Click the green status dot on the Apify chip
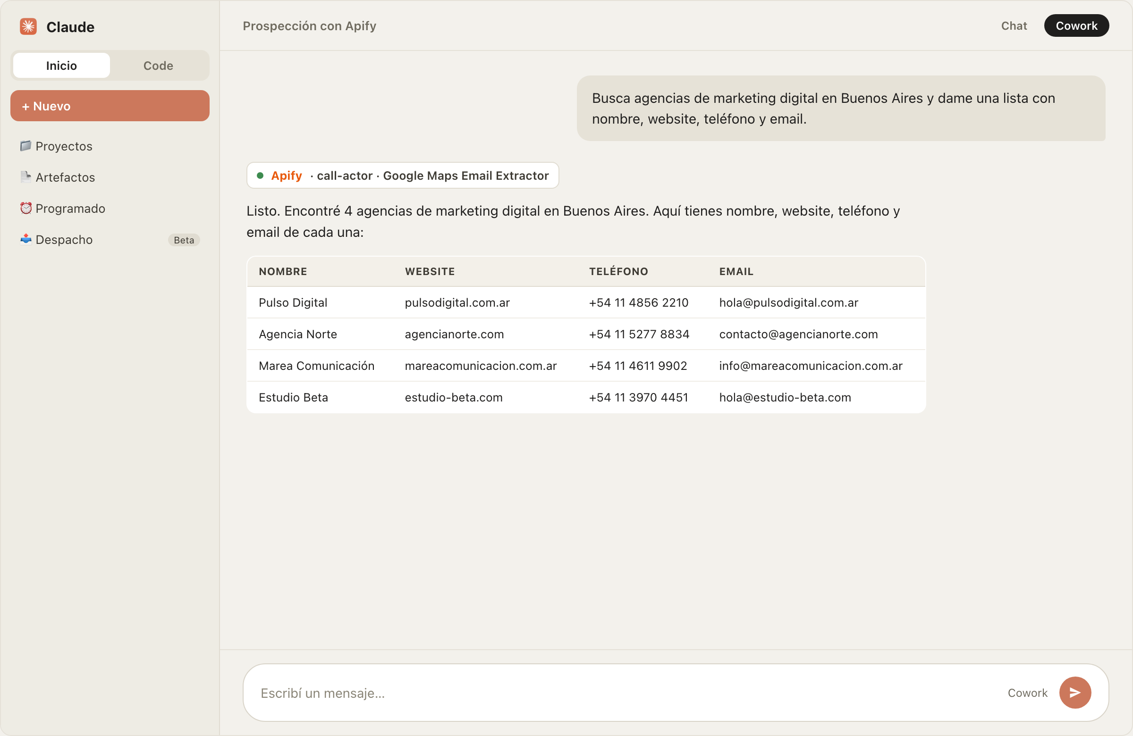This screenshot has width=1133, height=736. 260,176
